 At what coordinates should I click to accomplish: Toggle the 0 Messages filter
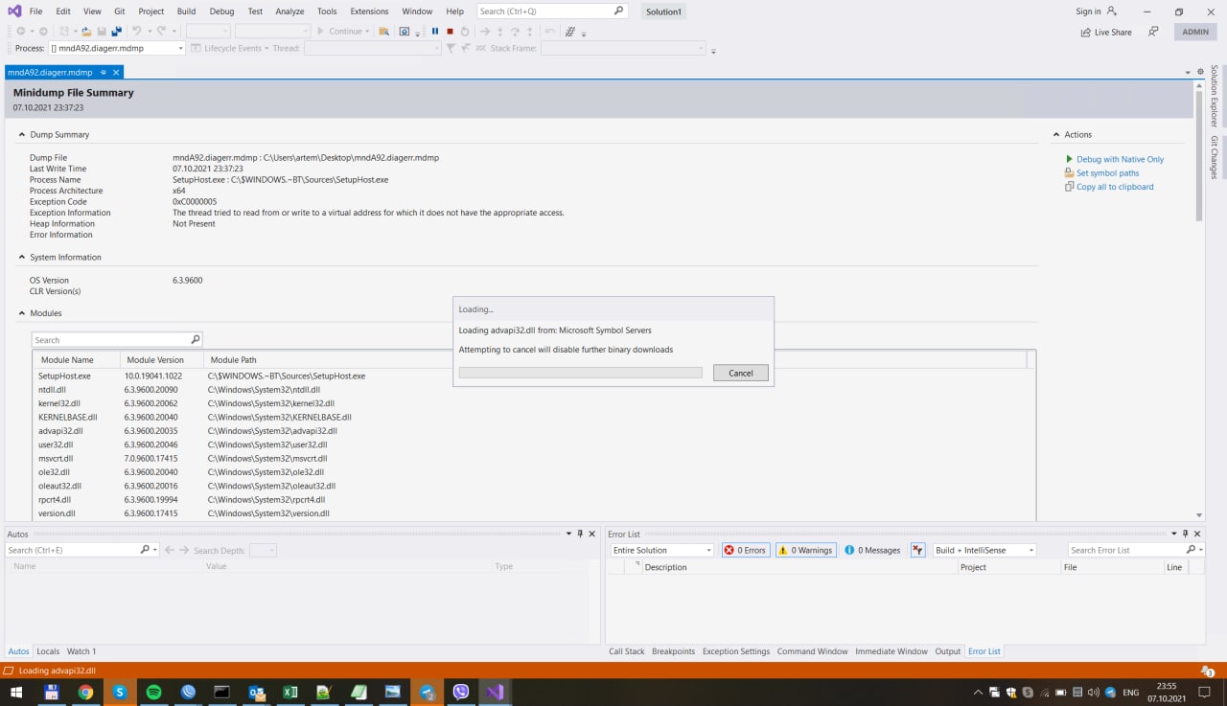pyautogui.click(x=872, y=550)
